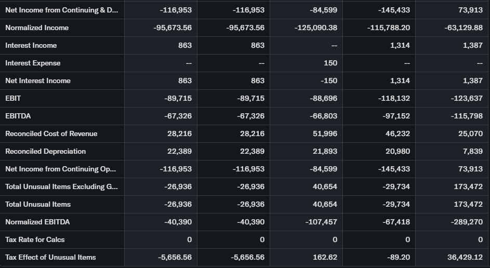The width and height of the screenshot is (490, 268).
Task: Select the EBITDA row label
Action: point(18,116)
